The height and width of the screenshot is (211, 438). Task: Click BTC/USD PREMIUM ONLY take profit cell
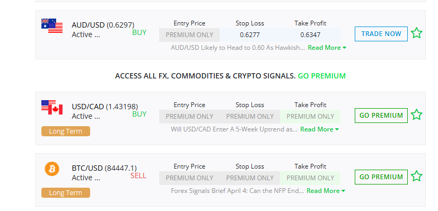[310, 178]
